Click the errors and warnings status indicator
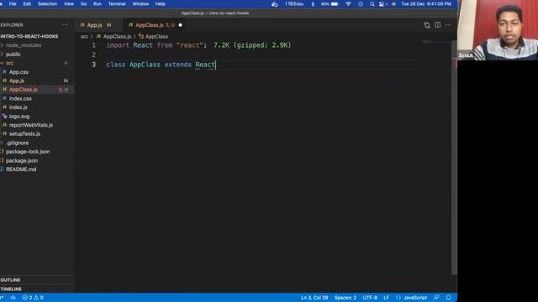 click(33, 298)
